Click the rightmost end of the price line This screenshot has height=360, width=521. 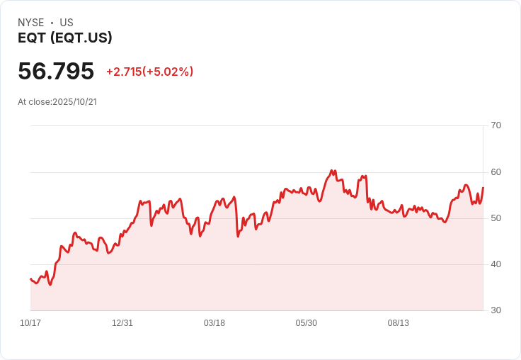(483, 188)
